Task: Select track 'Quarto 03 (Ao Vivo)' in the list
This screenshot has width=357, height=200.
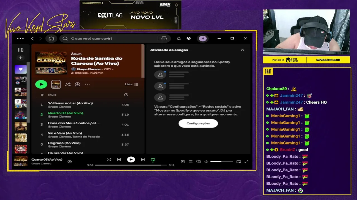Action: pos(88,114)
